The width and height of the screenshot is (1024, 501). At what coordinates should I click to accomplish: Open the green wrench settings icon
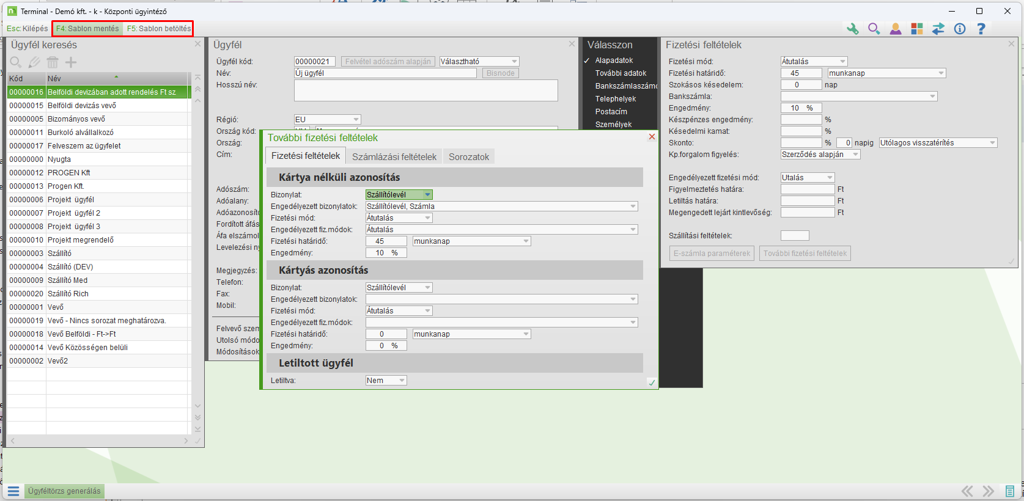coord(852,29)
